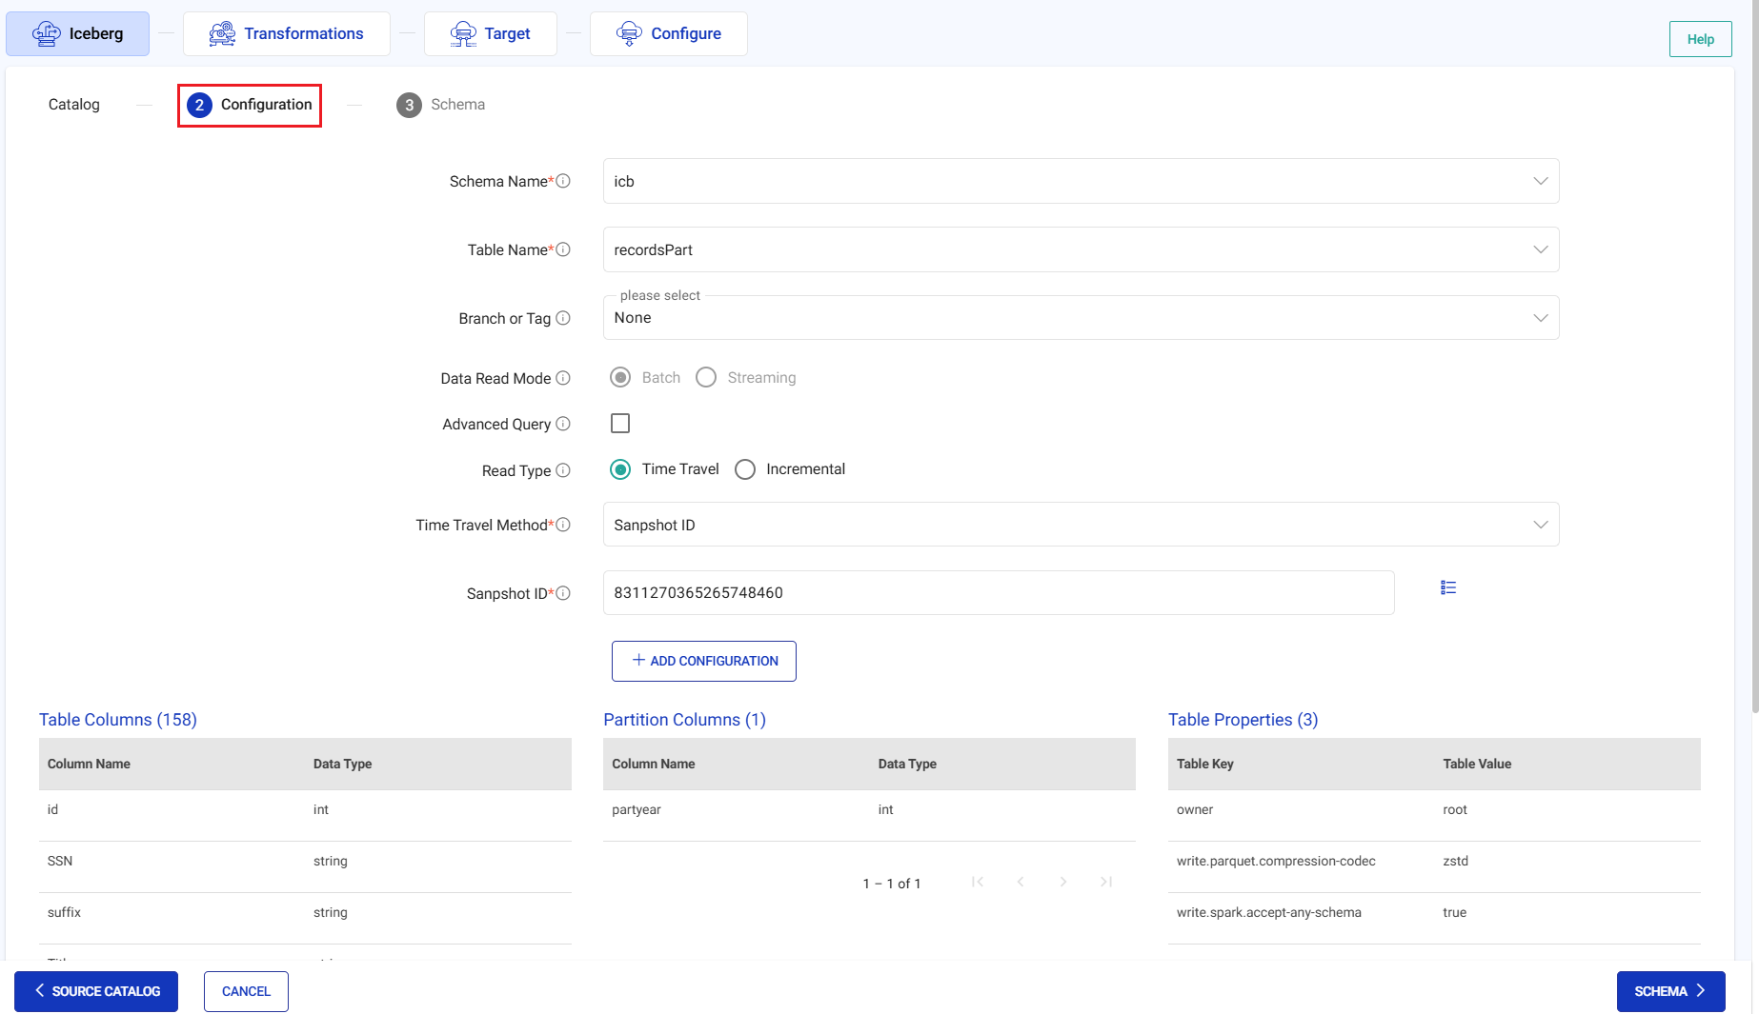This screenshot has width=1759, height=1014.
Task: Click info icon beside Read Type
Action: pos(563,470)
